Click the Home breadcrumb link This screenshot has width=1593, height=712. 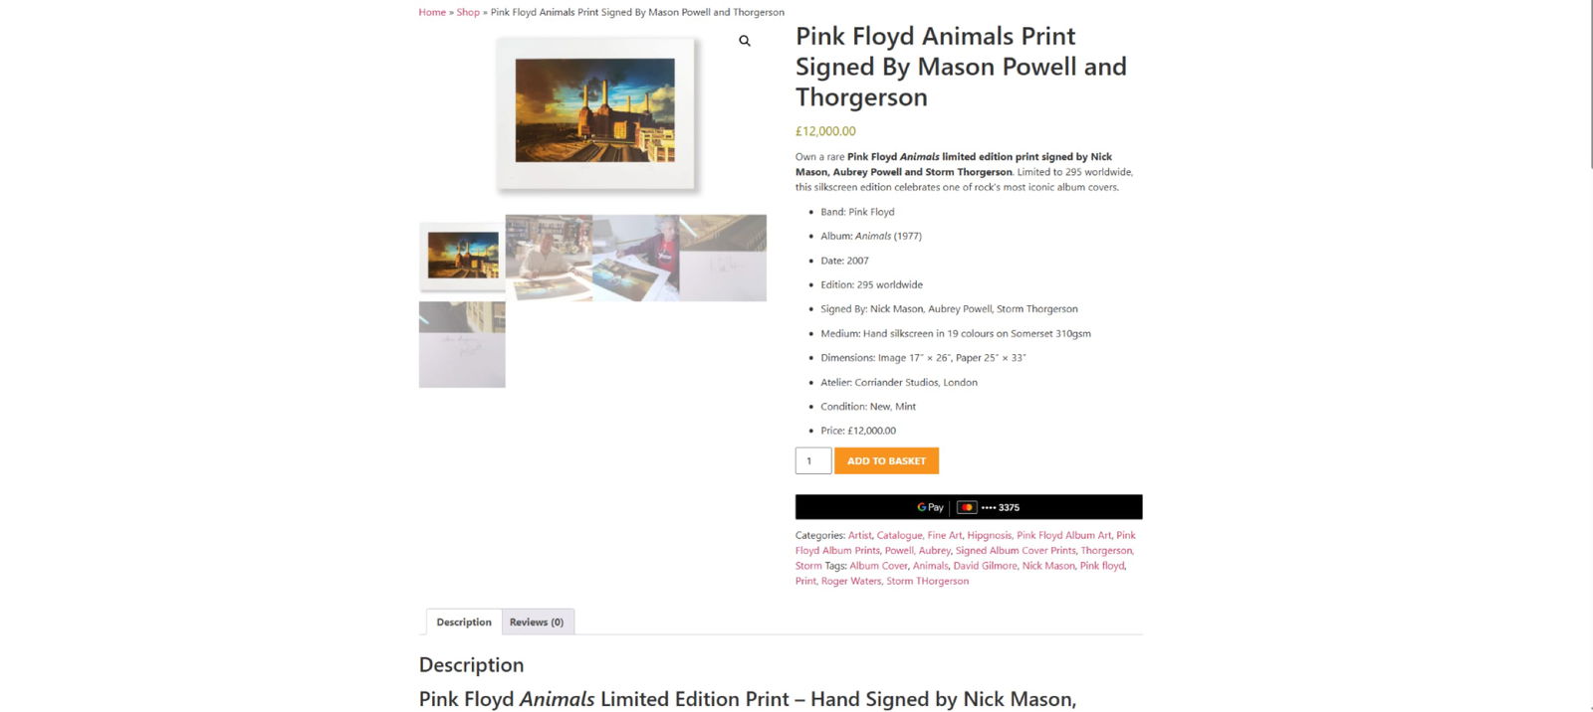tap(431, 12)
